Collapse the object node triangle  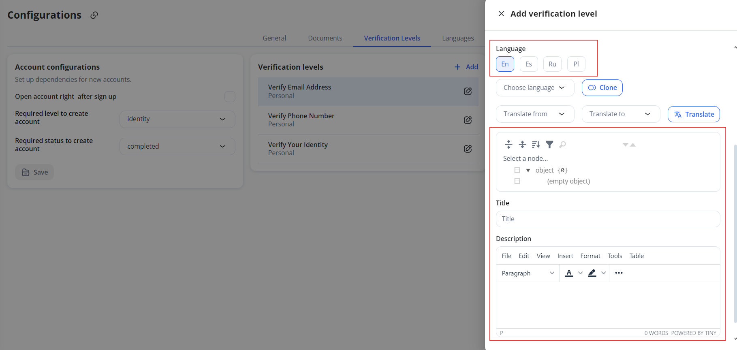point(528,171)
